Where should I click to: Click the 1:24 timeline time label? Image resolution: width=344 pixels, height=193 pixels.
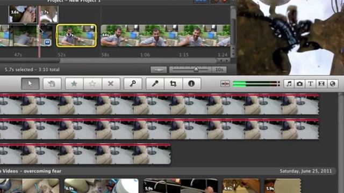point(223,55)
